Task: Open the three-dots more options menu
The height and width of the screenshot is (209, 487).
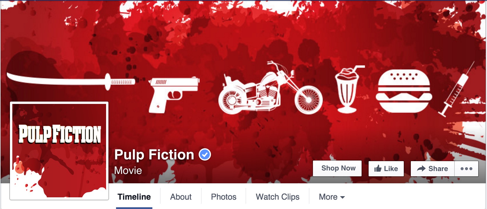Action: [466, 169]
